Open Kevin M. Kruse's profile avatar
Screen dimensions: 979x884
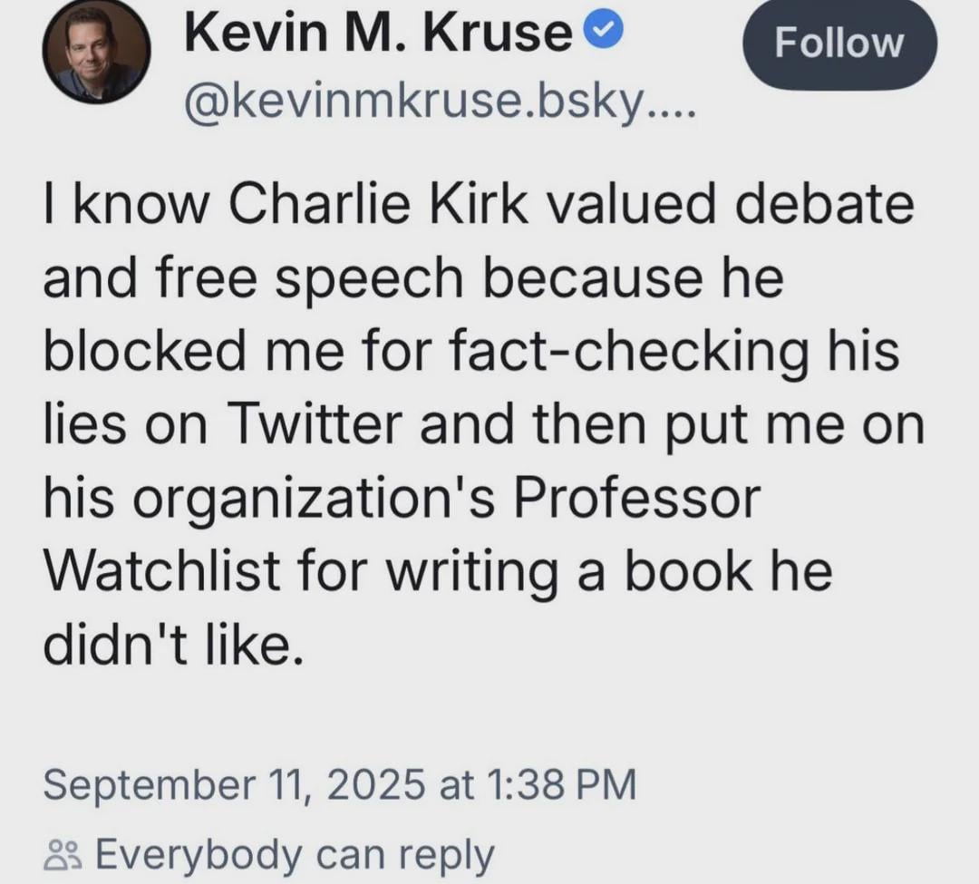point(95,51)
